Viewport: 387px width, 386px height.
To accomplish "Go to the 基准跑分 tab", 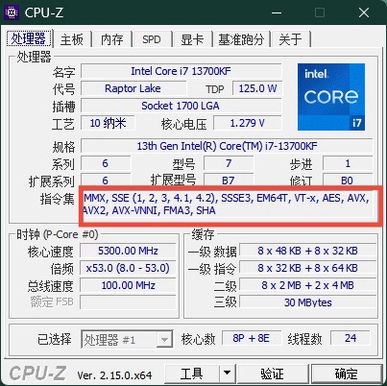I will click(x=241, y=39).
